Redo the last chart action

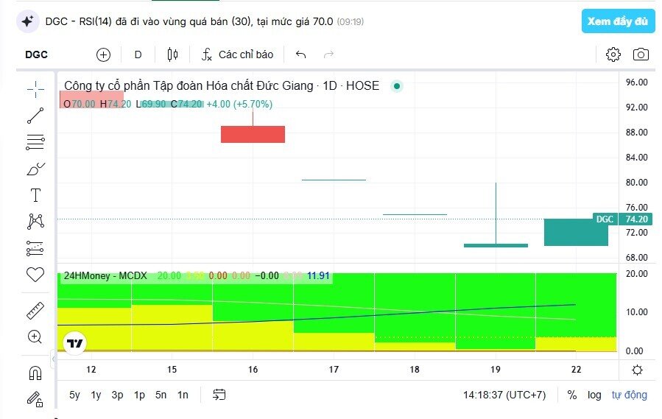point(328,54)
